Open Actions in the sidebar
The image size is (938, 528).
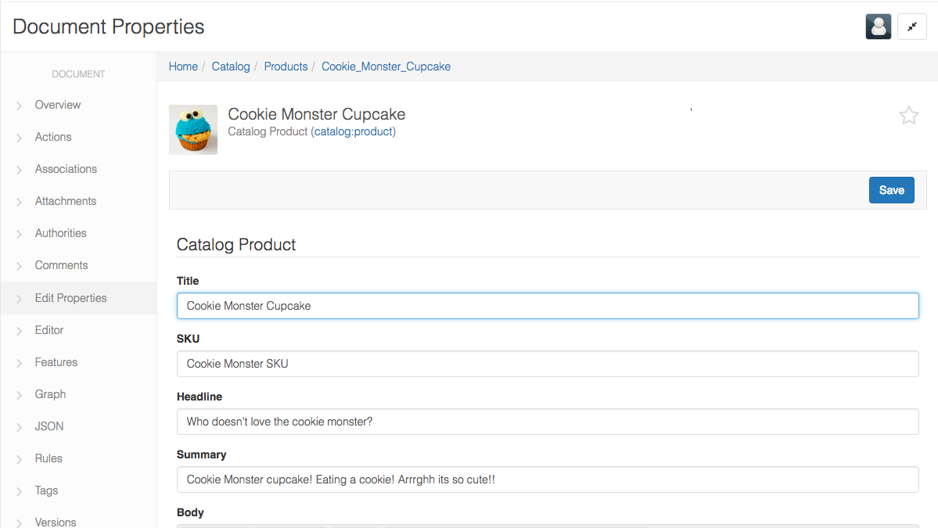[53, 137]
